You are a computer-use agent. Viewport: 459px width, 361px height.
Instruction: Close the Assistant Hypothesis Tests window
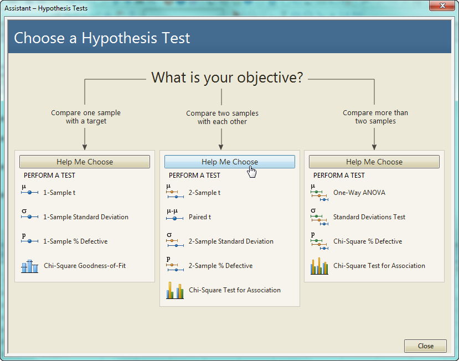[441, 6]
